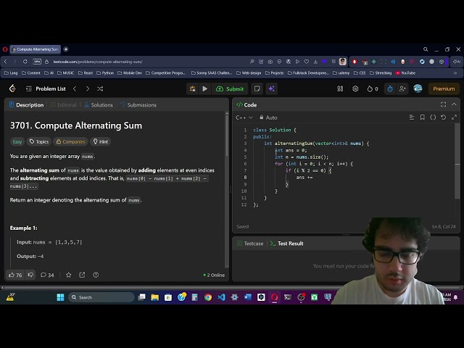Click the Easy difficulty tag
This screenshot has height=348, width=464.
(17, 142)
